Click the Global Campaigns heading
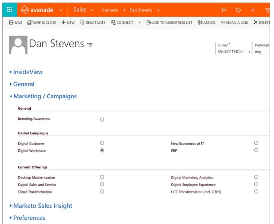 33,133
